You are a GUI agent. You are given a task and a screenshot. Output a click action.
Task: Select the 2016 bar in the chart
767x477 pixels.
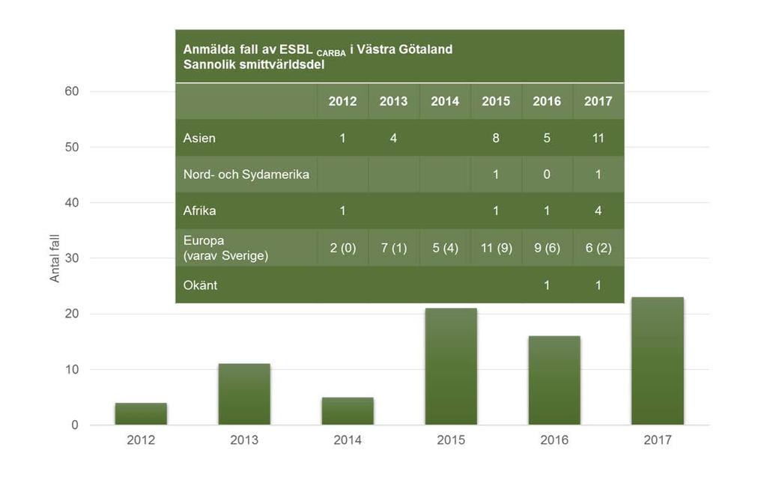coord(554,380)
